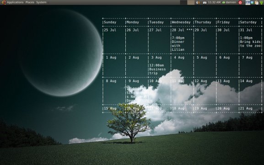Click the Sunday column header
Viewport: 264px width, 165px height.
[110, 22]
